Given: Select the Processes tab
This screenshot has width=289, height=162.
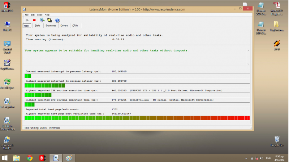Looking at the screenshot, I should point(51,26).
